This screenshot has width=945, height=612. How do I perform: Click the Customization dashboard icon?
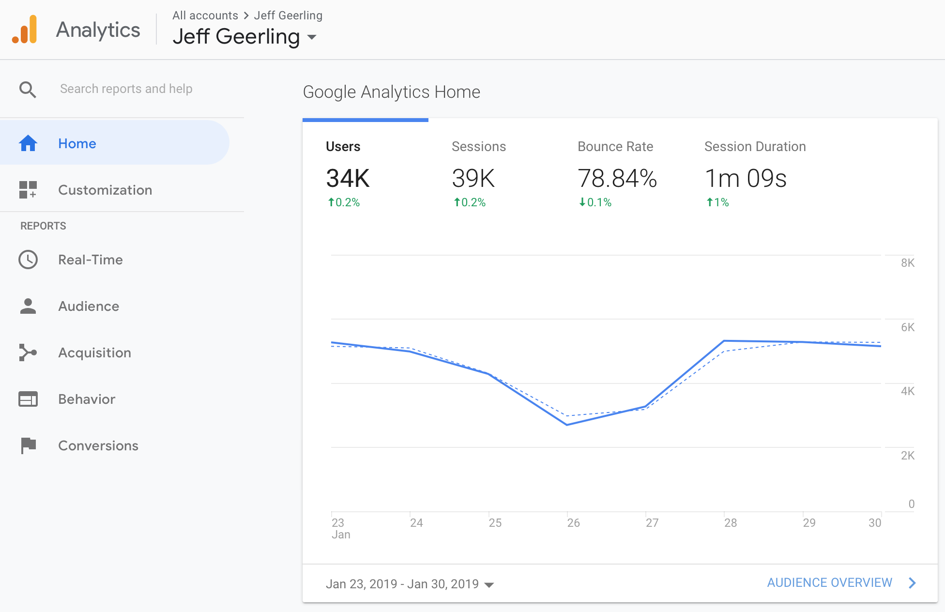[x=28, y=190]
